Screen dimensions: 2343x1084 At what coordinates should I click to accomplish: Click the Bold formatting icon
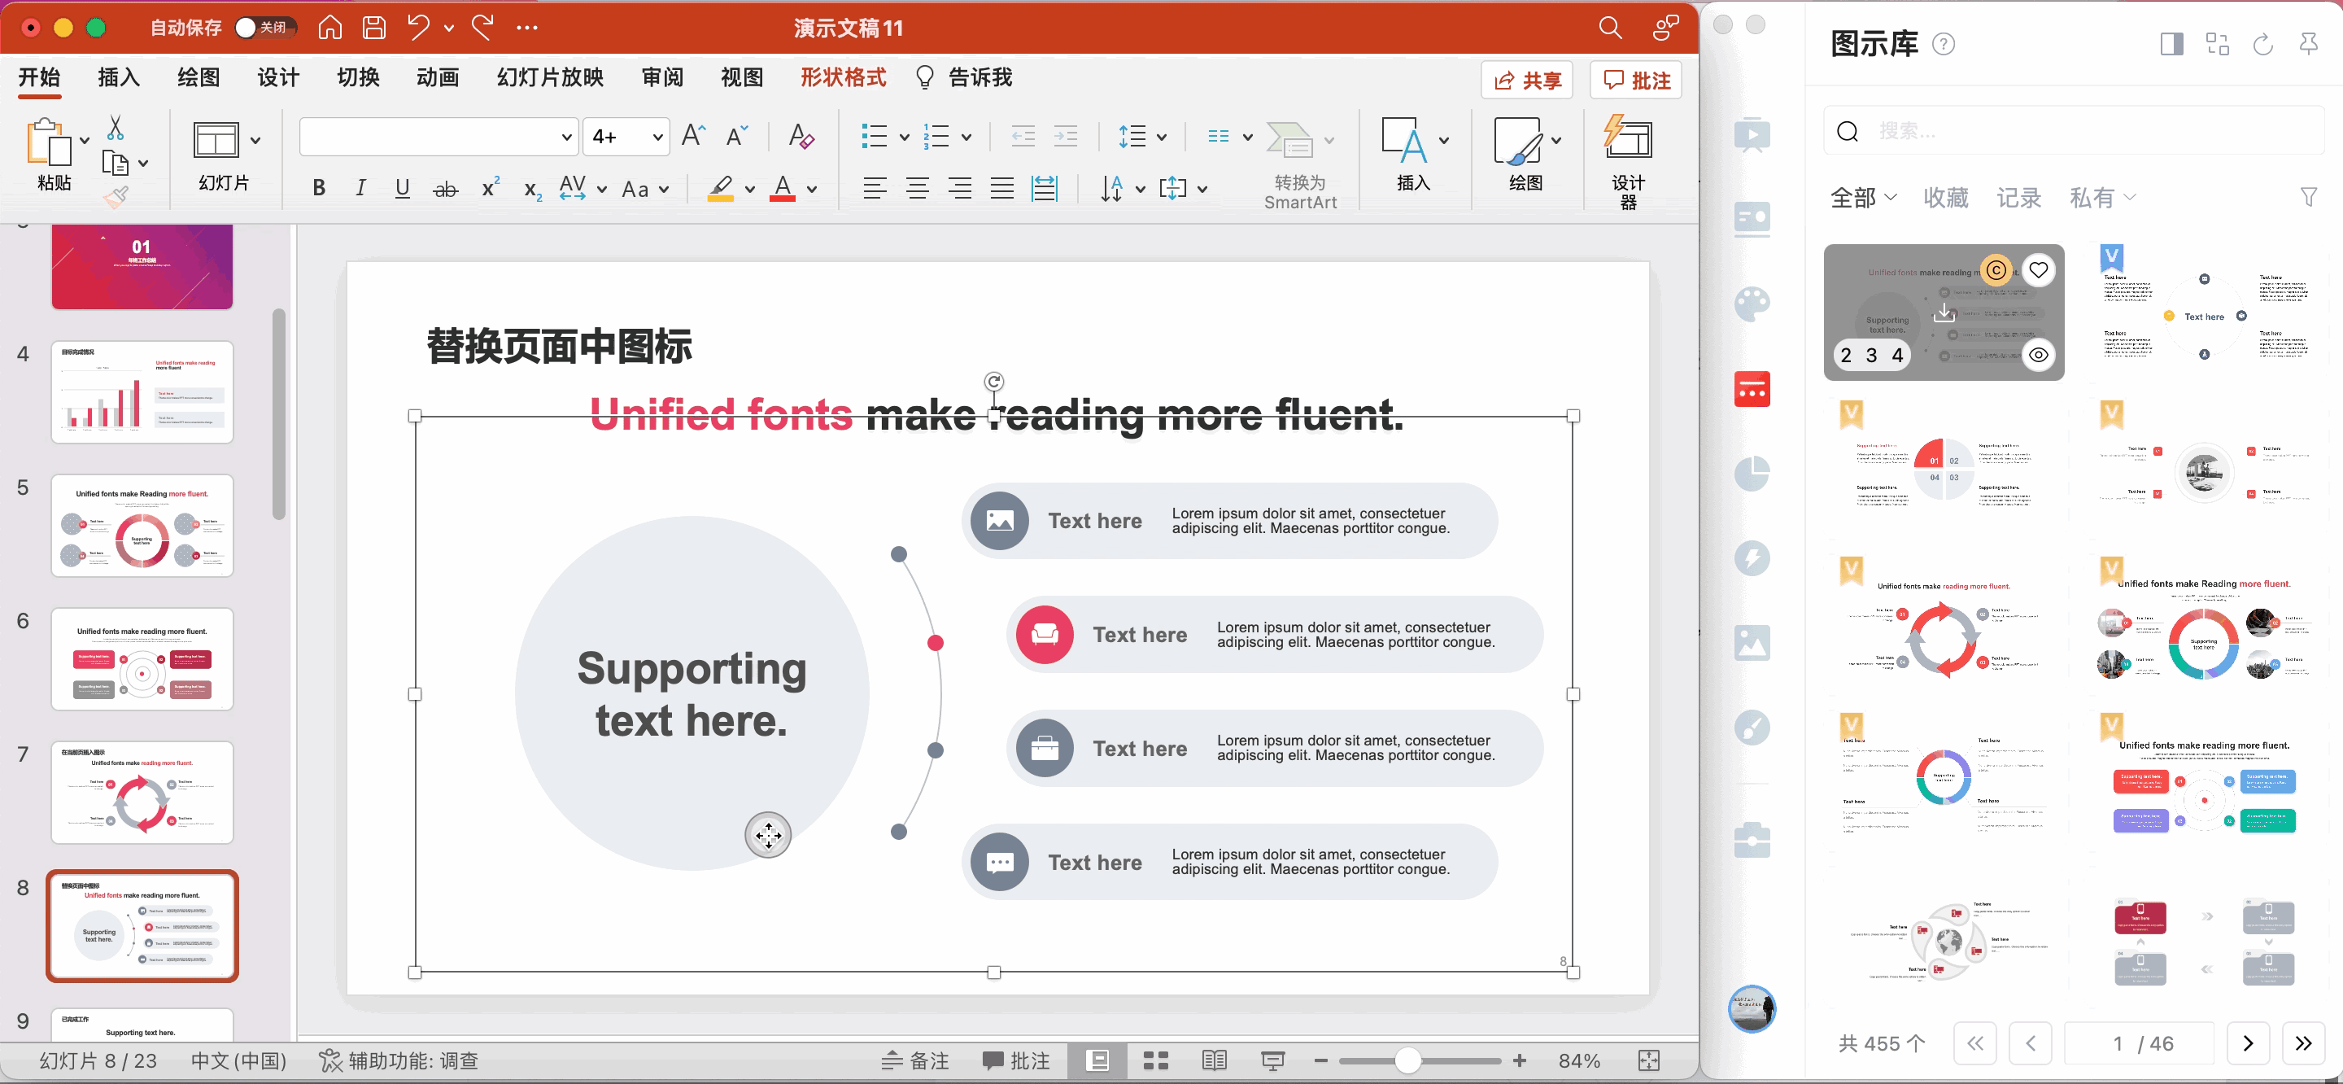[318, 189]
